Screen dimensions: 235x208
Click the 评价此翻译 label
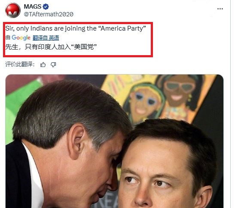point(20,64)
